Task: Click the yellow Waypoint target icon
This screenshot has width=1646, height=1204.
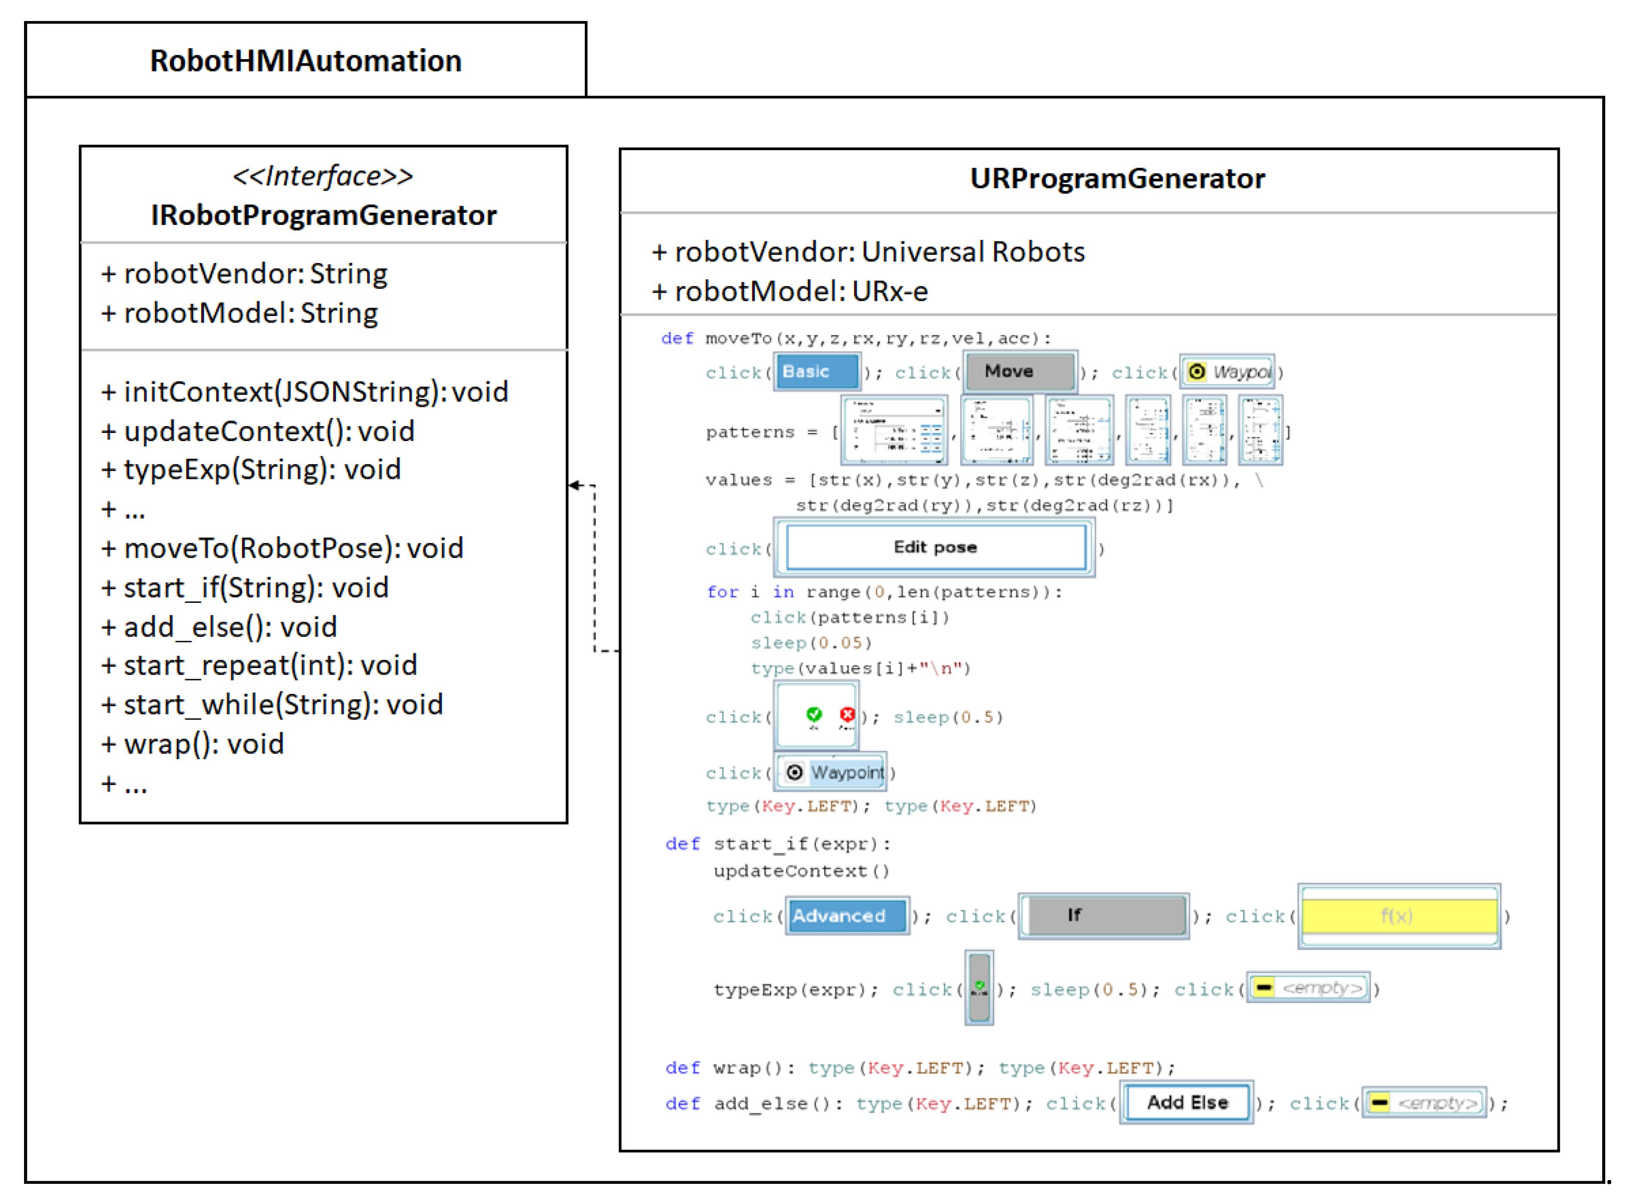Action: point(1196,372)
